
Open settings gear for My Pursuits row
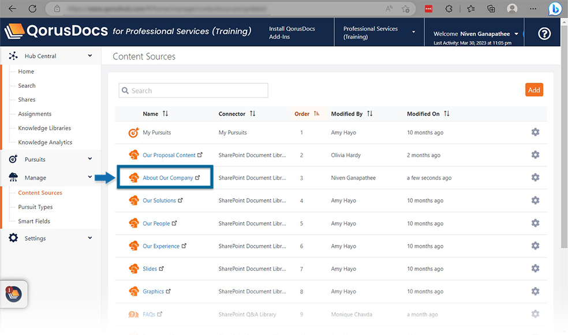pos(536,132)
